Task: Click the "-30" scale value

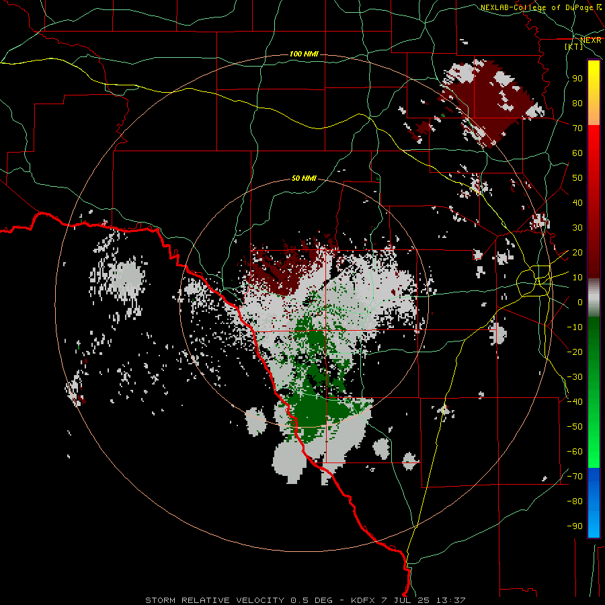Action: pos(575,377)
